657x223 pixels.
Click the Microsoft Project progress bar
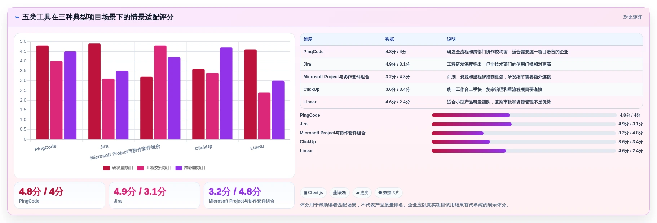(524, 133)
